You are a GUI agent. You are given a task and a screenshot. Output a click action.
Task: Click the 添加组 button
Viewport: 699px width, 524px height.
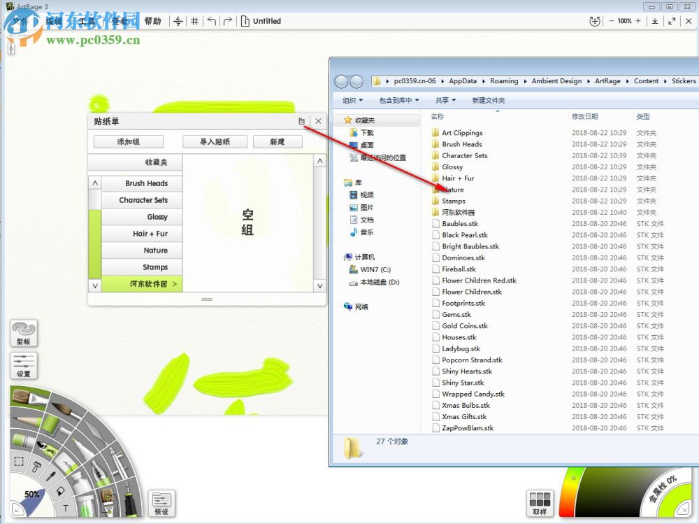pyautogui.click(x=129, y=141)
